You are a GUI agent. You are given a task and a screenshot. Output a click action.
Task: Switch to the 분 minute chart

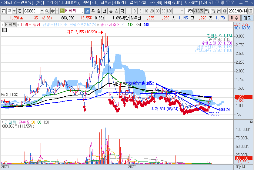click(111, 11)
